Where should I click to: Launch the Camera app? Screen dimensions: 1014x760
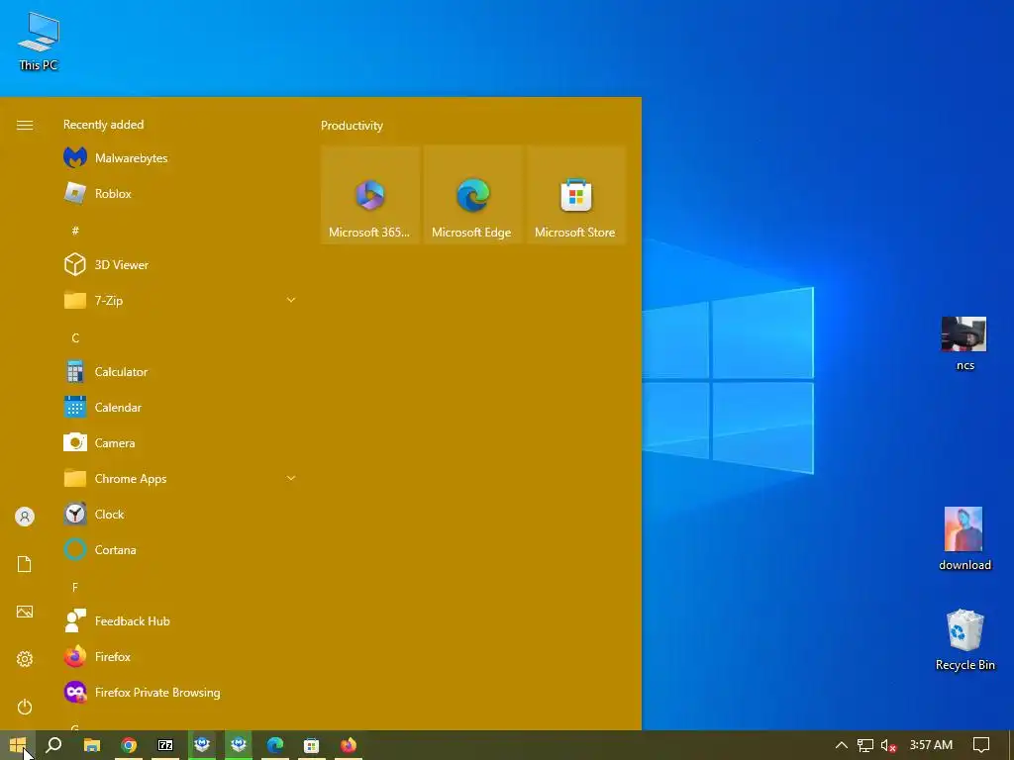click(x=180, y=442)
